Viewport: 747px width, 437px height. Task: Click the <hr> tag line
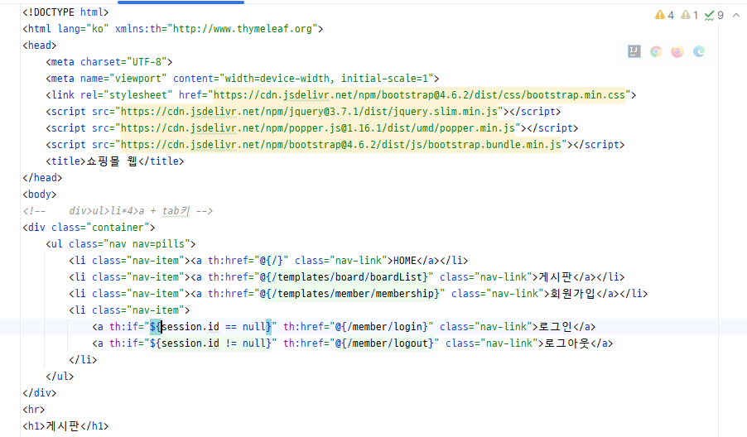pos(34,410)
